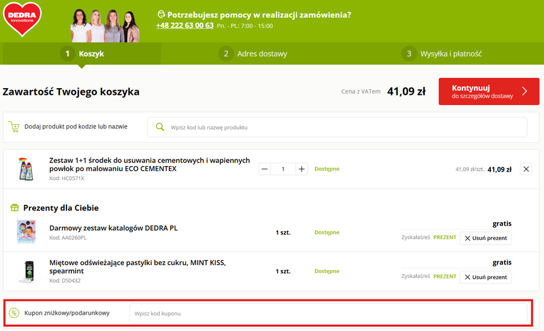Screen dimensions: 544x331
Task: Click the DEDRA heart logo
Action: pyautogui.click(x=22, y=19)
